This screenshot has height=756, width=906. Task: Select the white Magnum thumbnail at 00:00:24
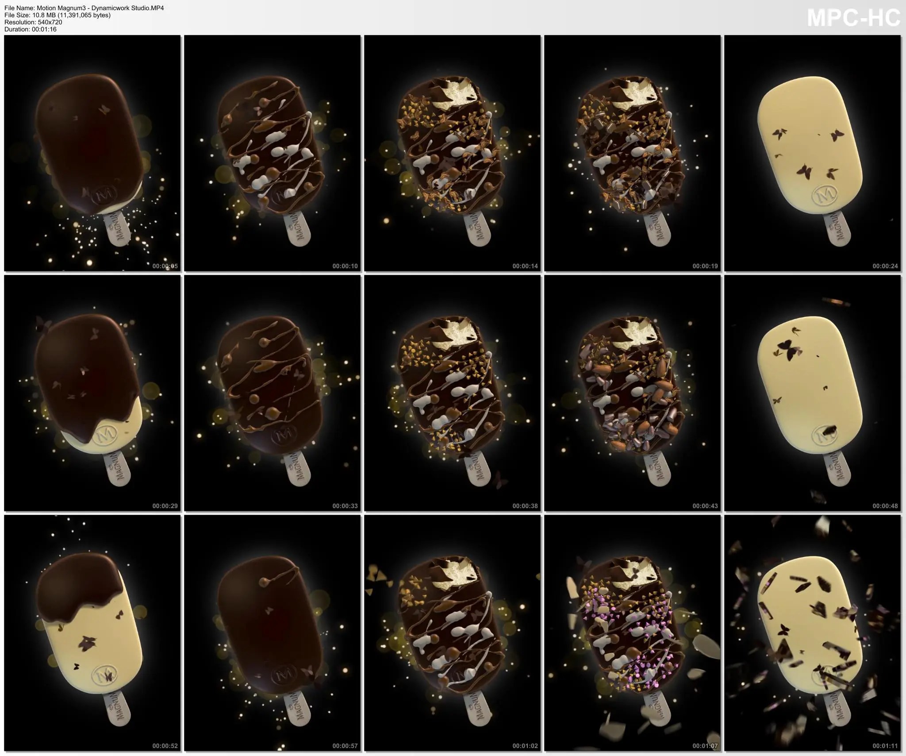coord(814,155)
